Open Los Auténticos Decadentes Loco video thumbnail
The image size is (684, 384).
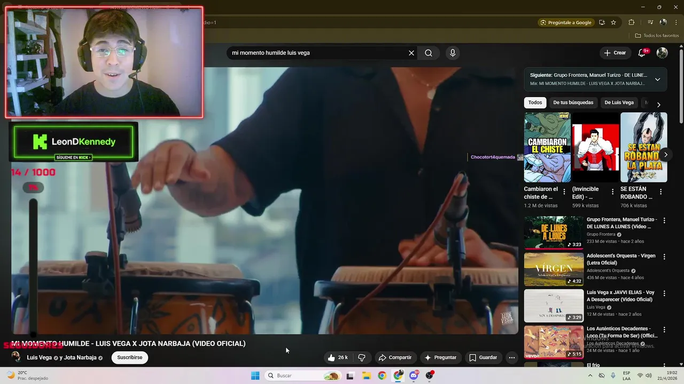tap(554, 342)
